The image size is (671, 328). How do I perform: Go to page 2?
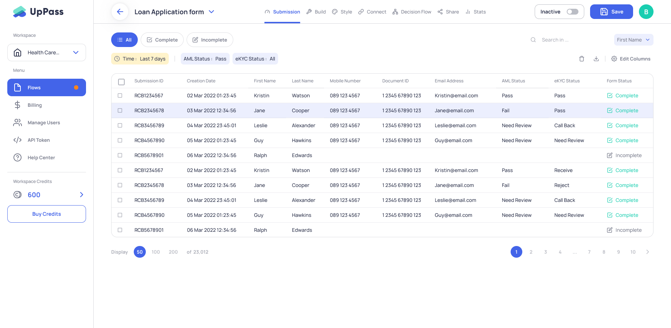pyautogui.click(x=531, y=252)
